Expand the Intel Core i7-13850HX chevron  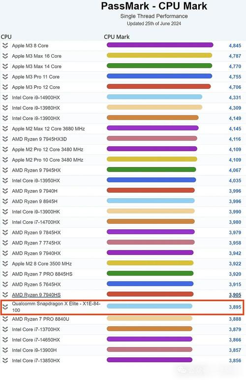point(5,361)
